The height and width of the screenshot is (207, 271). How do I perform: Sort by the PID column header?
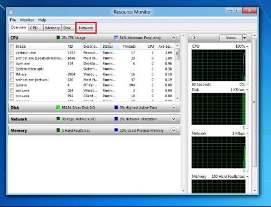[74, 46]
